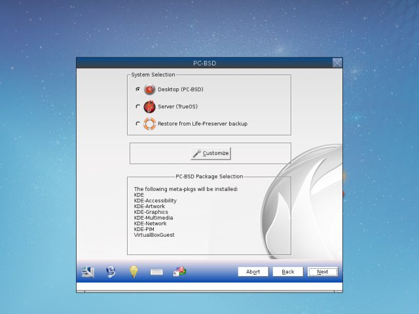Click 'KDE-Multimedia' in package list
The height and width of the screenshot is (314, 419).
(153, 218)
